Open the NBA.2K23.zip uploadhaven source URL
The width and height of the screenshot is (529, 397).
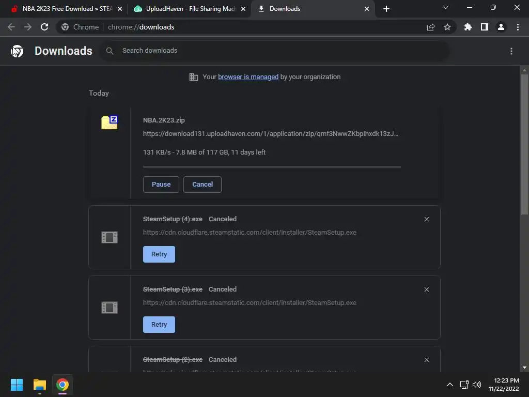[x=271, y=134]
